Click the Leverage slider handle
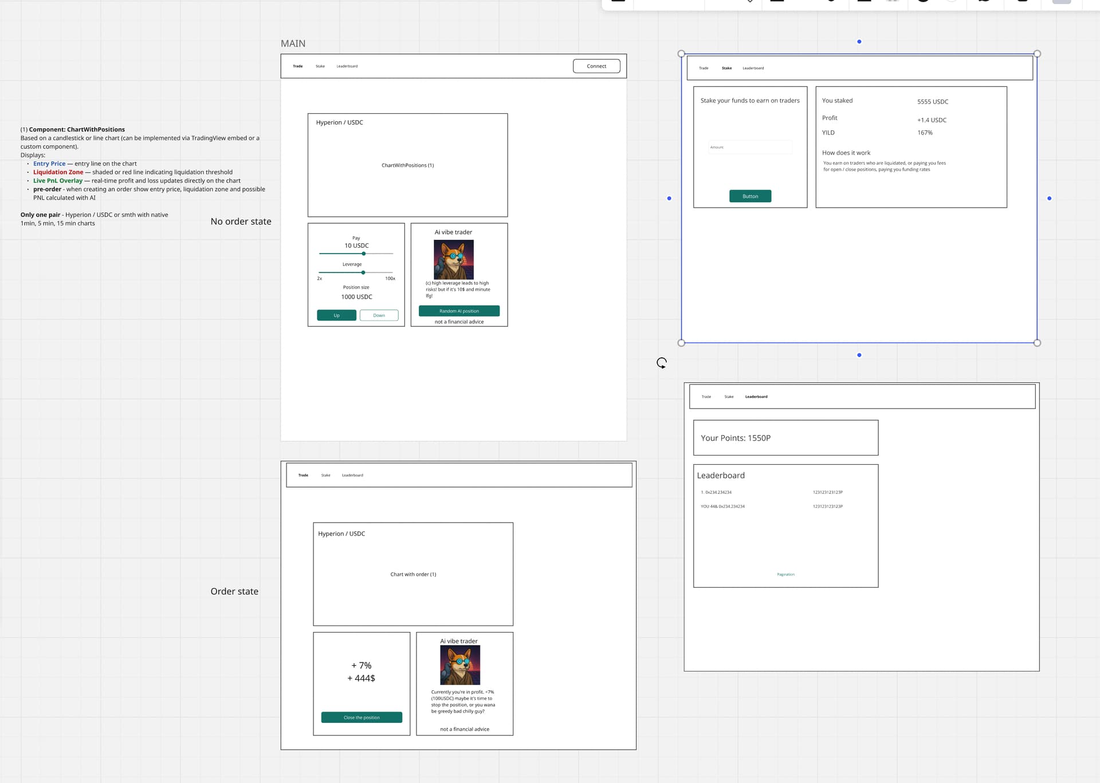 (363, 272)
